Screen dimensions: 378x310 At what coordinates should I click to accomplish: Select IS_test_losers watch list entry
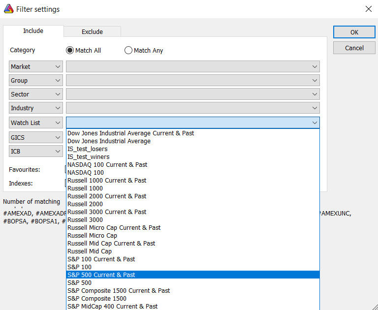[88, 149]
